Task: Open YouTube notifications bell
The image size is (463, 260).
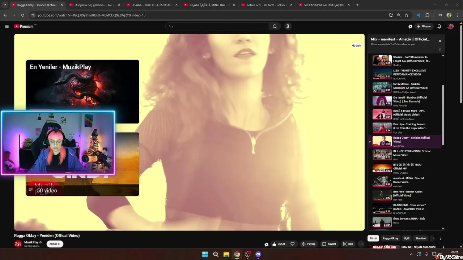Action: pos(439,26)
